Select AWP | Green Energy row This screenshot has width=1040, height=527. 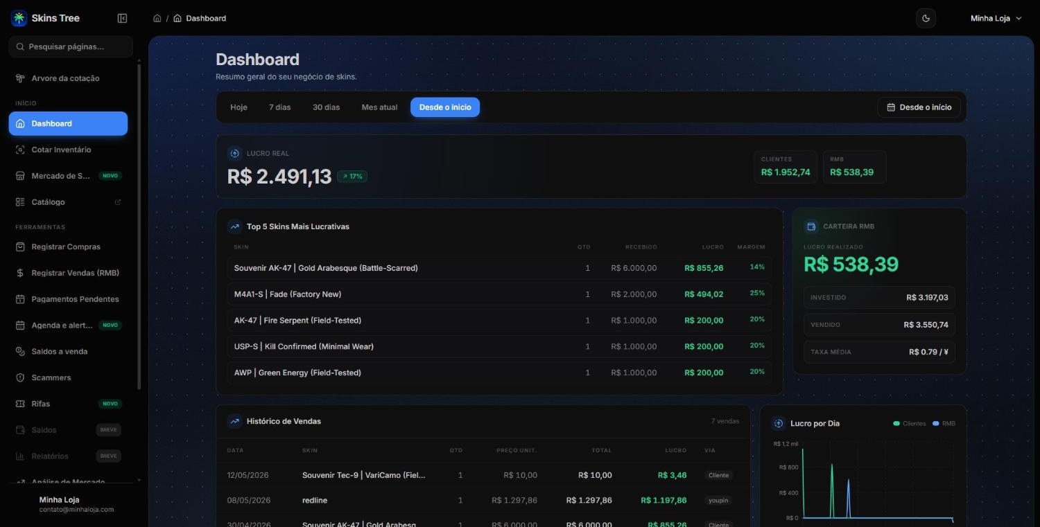[499, 373]
